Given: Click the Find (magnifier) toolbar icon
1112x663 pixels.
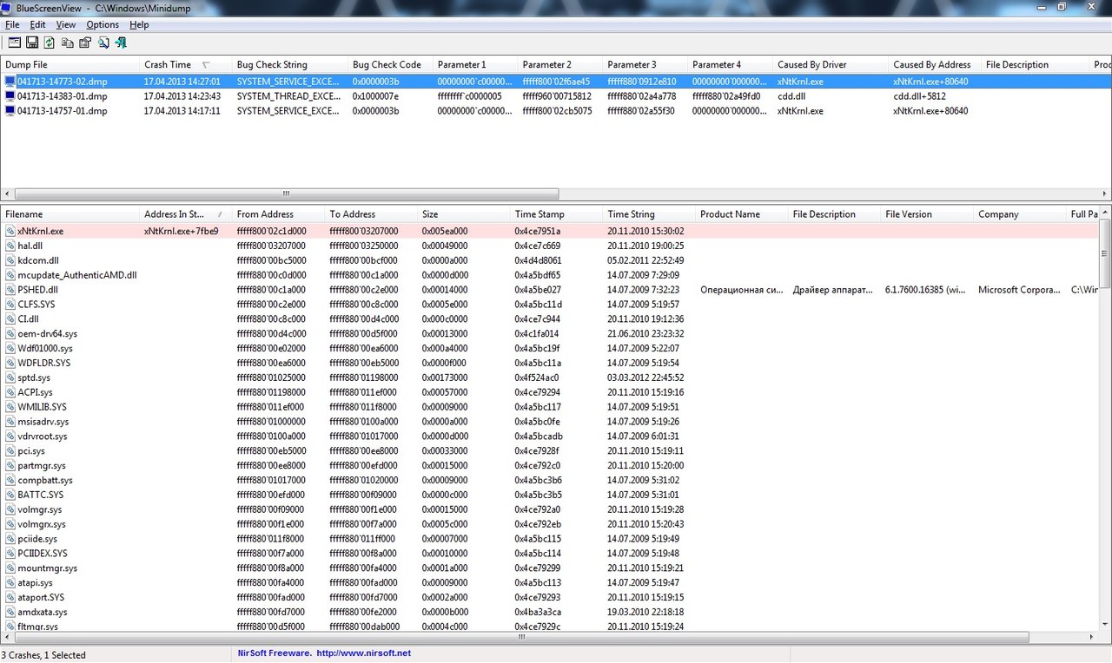Looking at the screenshot, I should click(103, 43).
